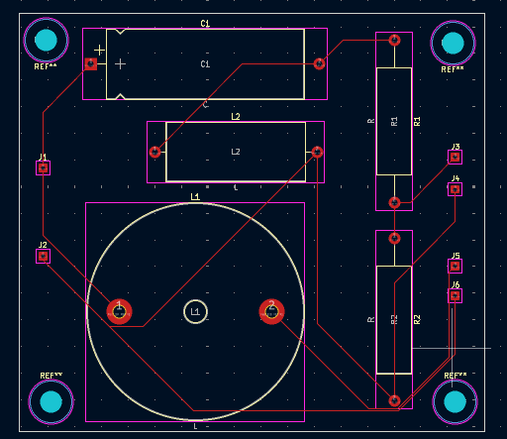
Task: Select the J5 reference text
Action: pos(456,256)
